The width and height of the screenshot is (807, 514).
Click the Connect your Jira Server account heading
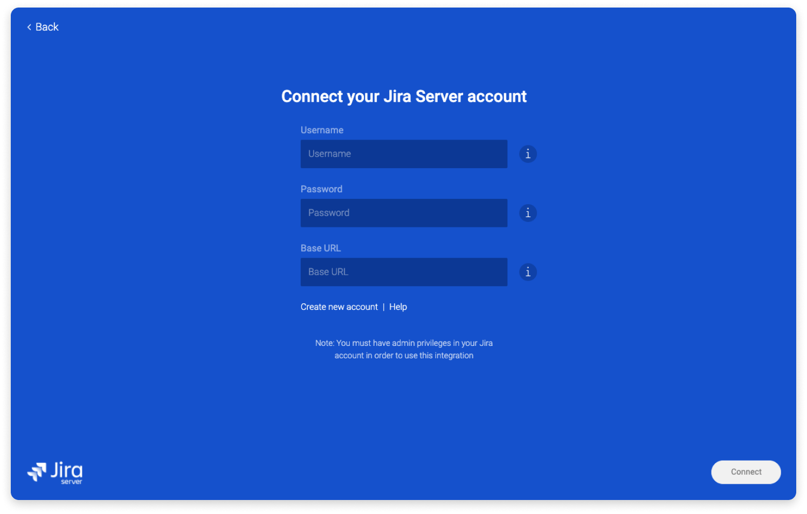404,96
